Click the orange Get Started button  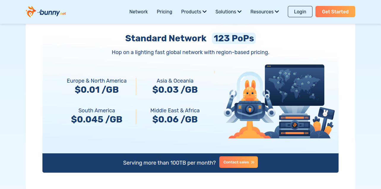click(335, 12)
